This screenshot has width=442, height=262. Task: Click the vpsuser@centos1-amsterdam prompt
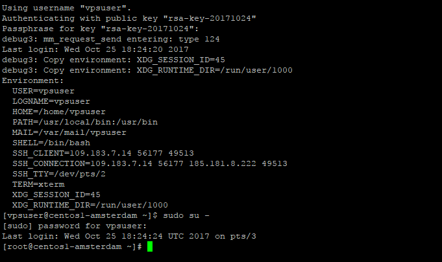pos(80,216)
